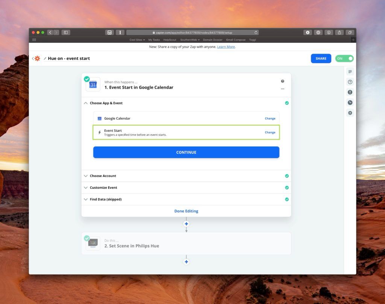Click the green checkmark for Customize Event
This screenshot has height=304, width=385.
pyautogui.click(x=286, y=188)
